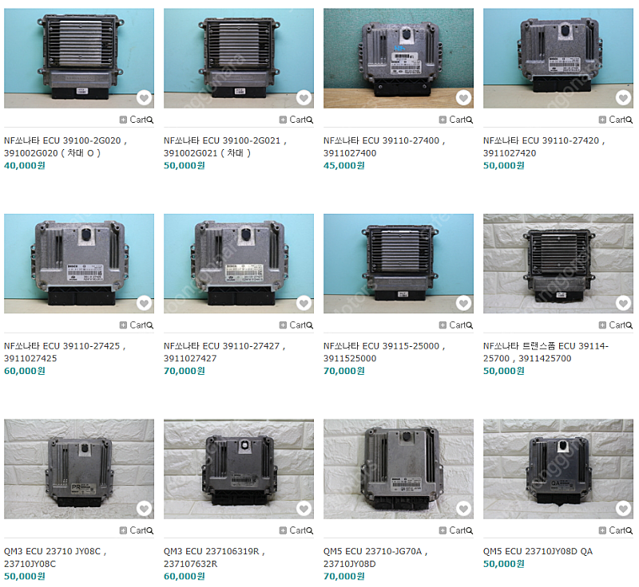Viewport: 639px width, 587px height.
Task: Open QM3 ECU 237106319R product link
Action: point(214,557)
